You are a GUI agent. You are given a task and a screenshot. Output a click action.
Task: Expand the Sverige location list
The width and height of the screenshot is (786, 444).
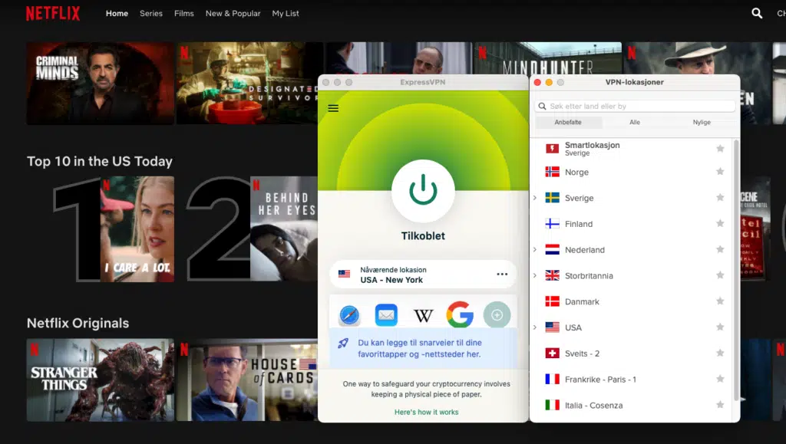tap(535, 198)
